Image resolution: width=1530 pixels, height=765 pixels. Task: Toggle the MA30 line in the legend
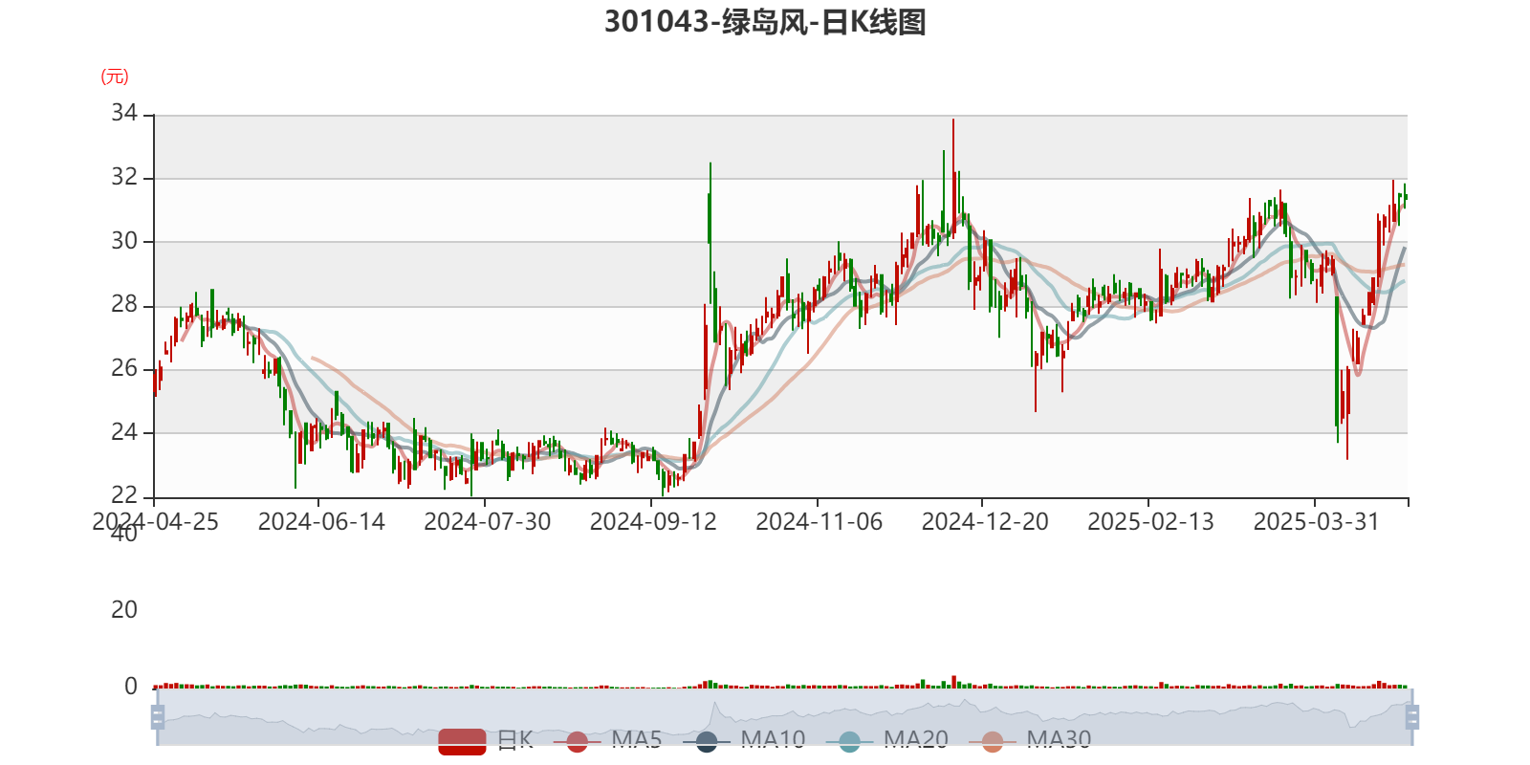click(1030, 741)
